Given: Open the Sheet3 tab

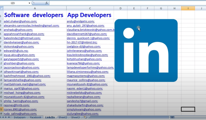Looking at the screenshot, I should tap(75, 117).
